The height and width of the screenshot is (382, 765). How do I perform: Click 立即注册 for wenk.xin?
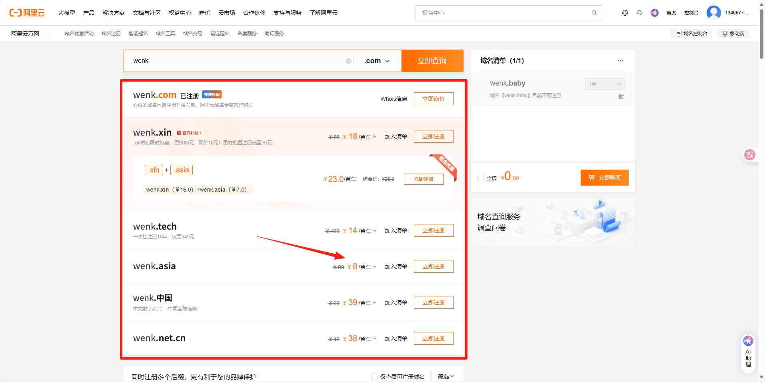[x=434, y=136]
